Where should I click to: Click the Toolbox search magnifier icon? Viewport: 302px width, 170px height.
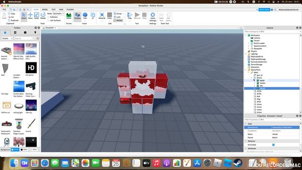(x=34, y=38)
